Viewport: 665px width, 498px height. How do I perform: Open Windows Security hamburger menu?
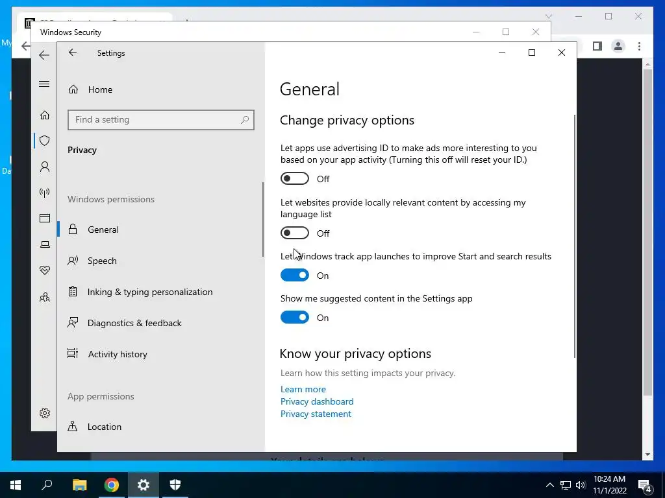click(x=44, y=84)
